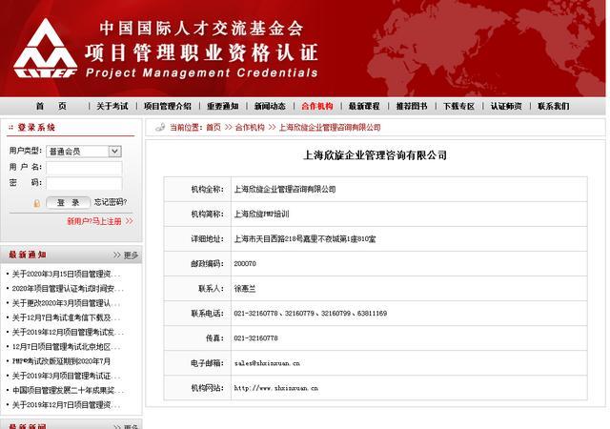The width and height of the screenshot is (610, 429).
Task: Open the 首页 menu item
Action: tap(51, 106)
